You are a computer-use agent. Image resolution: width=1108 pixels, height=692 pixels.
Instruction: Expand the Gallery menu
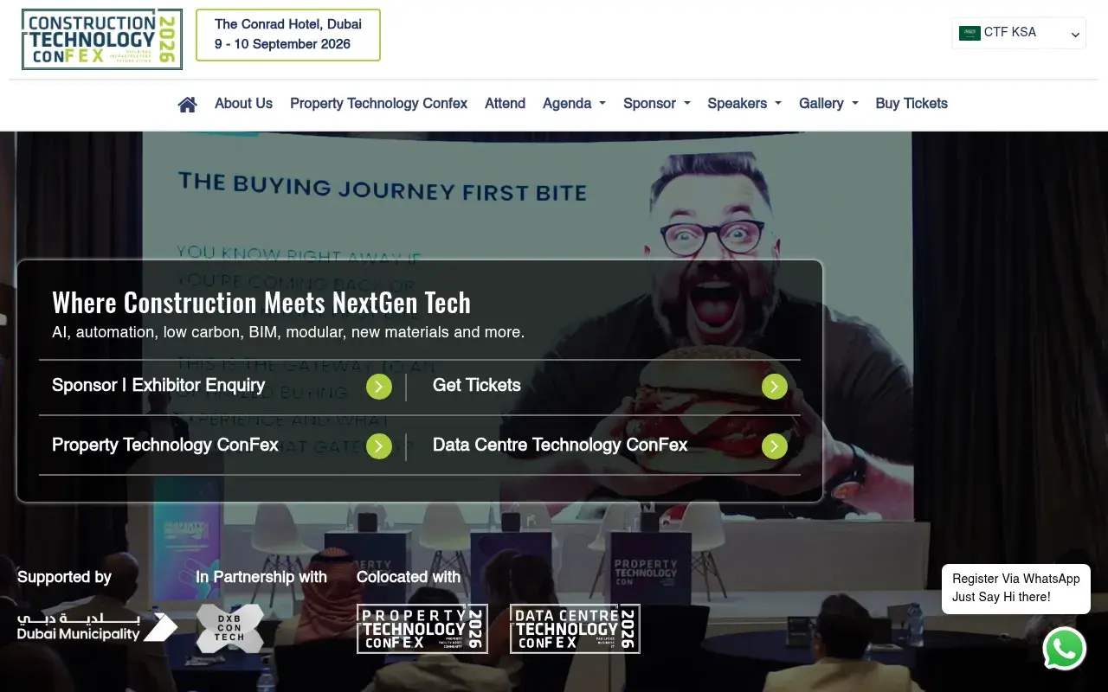[x=828, y=104]
